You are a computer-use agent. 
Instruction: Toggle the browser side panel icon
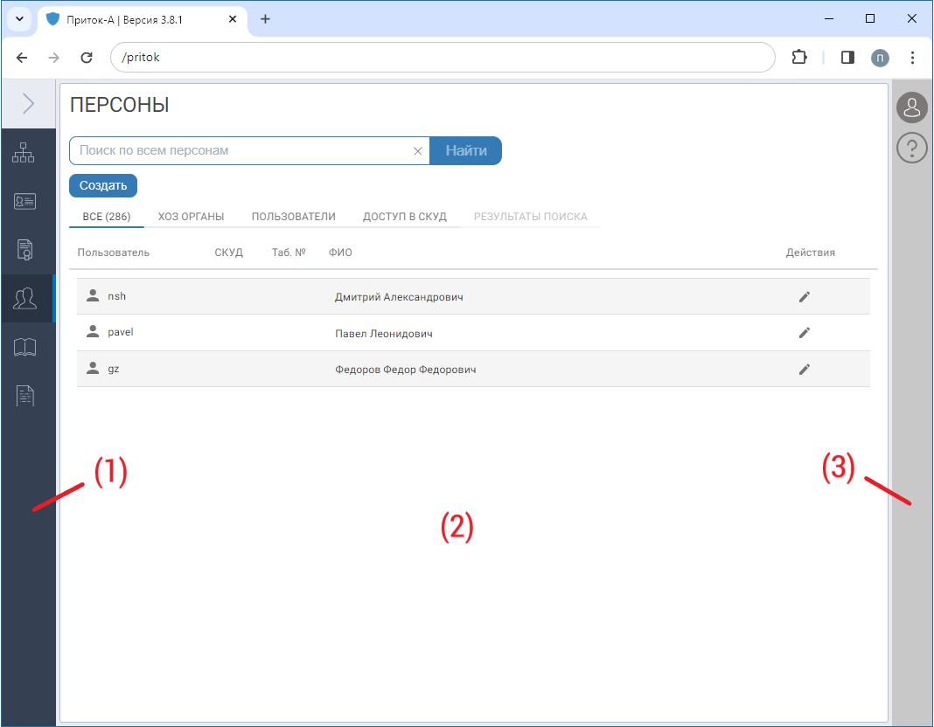point(847,57)
